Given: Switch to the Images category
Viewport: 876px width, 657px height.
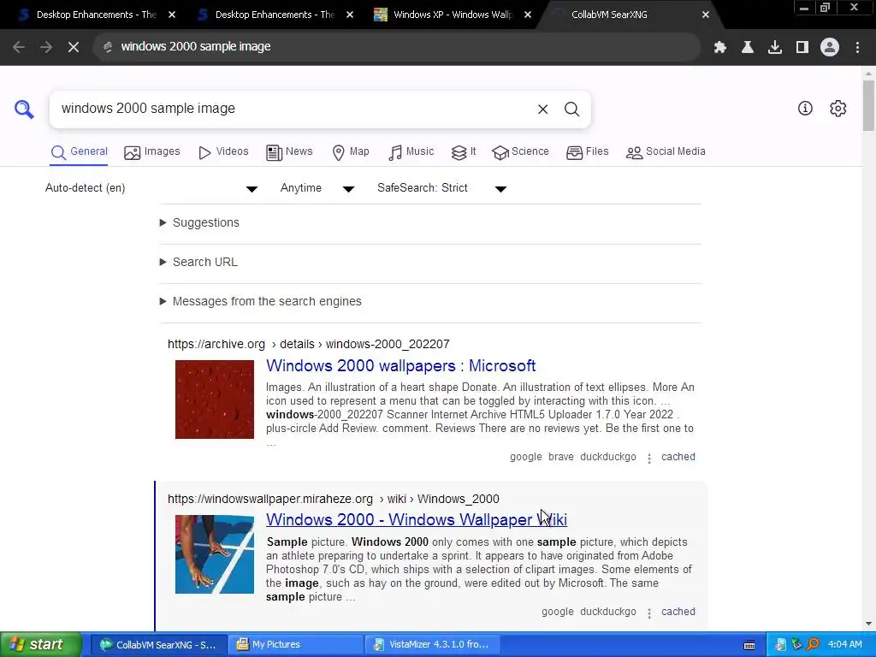Looking at the screenshot, I should pos(152,152).
